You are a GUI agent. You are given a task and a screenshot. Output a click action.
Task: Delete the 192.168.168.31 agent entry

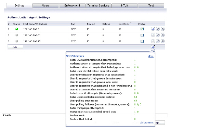point(163,35)
